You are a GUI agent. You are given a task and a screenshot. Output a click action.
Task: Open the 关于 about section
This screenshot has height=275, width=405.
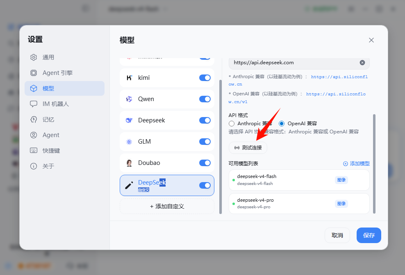point(64,166)
